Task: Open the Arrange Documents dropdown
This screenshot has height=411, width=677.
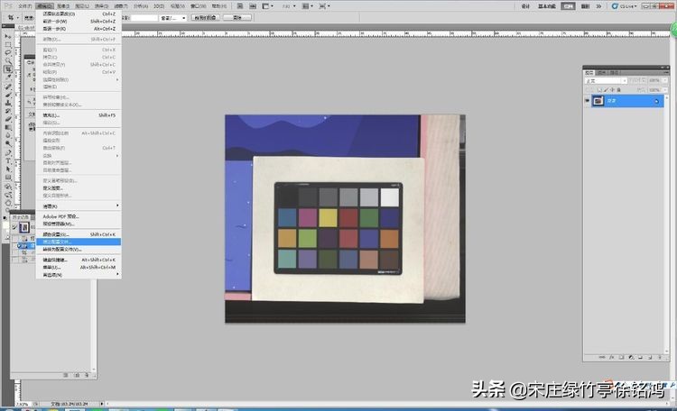Action: coord(306,6)
